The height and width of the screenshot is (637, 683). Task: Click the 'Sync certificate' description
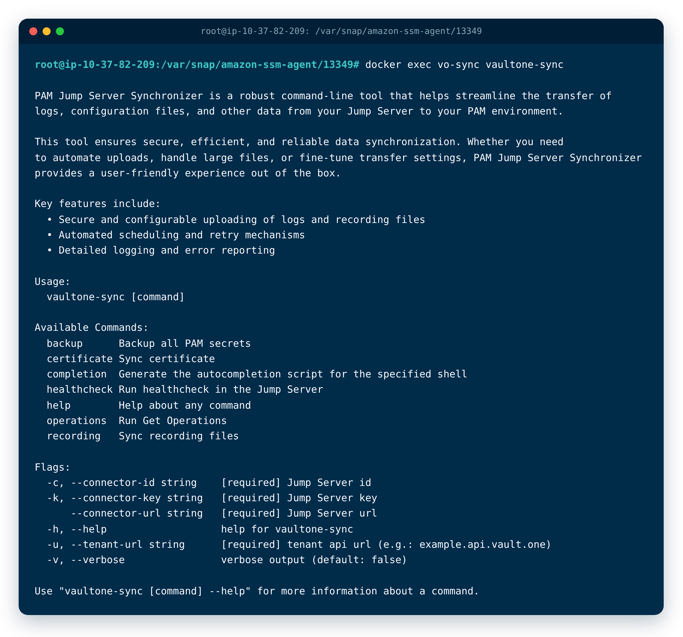[x=167, y=359]
